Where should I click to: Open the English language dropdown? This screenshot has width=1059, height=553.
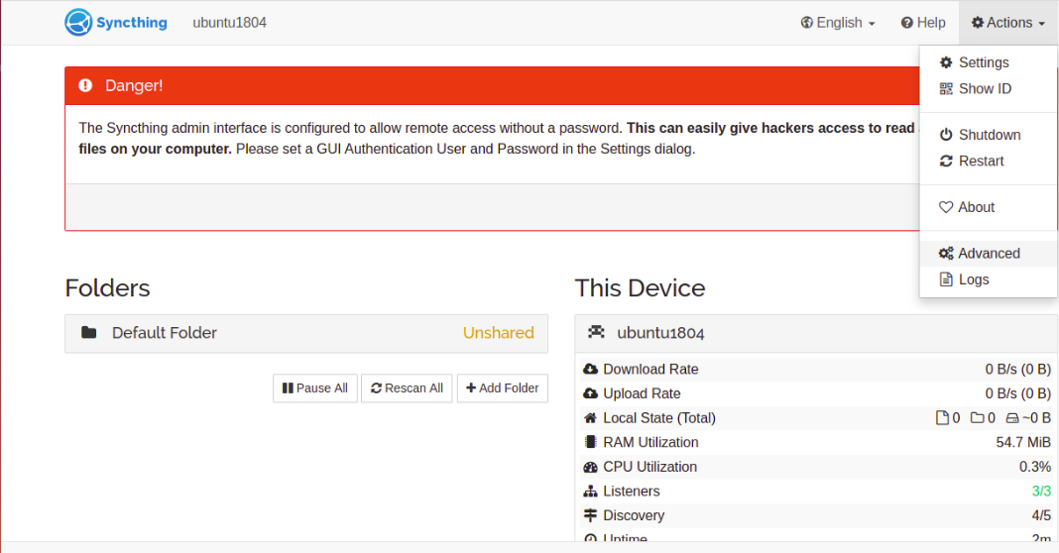(838, 23)
